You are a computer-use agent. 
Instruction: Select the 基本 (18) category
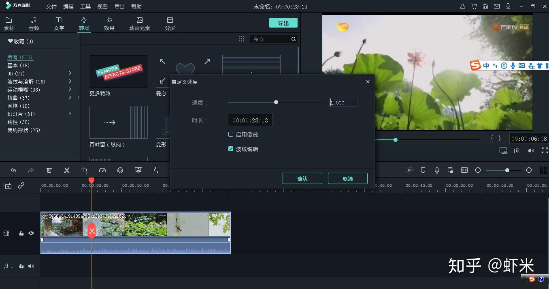tap(19, 65)
